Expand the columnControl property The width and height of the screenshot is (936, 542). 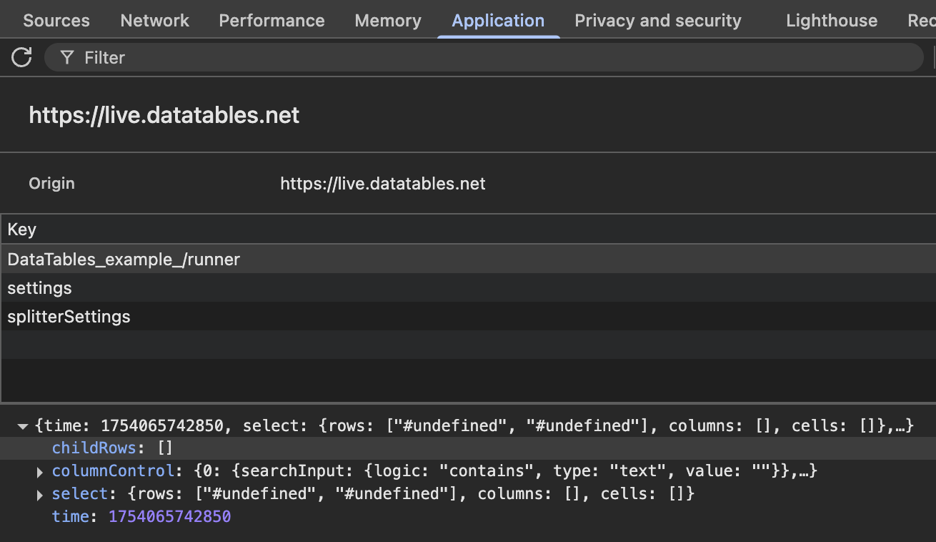click(40, 471)
